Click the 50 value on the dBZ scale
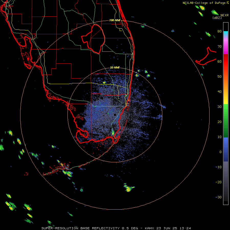Image resolution: width=230 pixels, height=230 pixels. (220, 77)
